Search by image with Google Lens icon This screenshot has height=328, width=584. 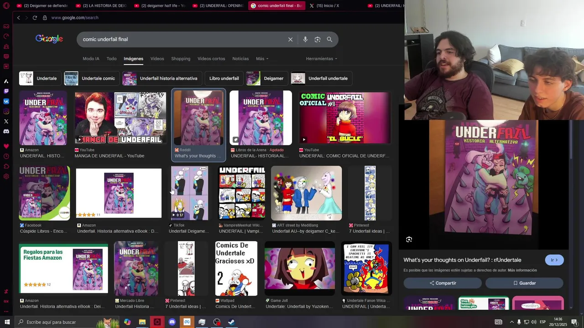[318, 39]
